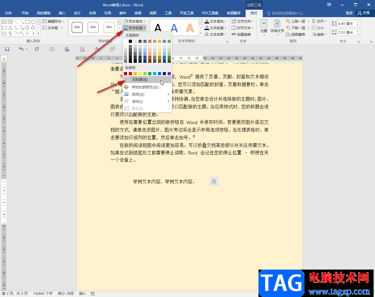Switch to the Insert (插入) tab

pyautogui.click(x=62, y=13)
